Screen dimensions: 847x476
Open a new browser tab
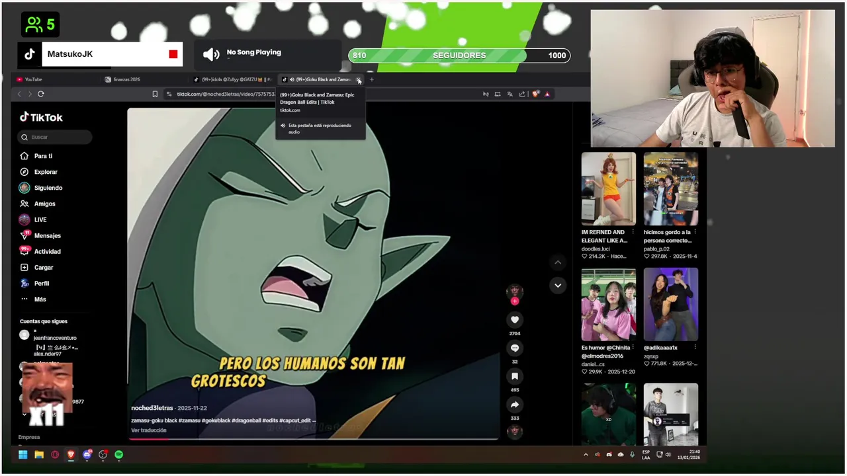tap(372, 79)
